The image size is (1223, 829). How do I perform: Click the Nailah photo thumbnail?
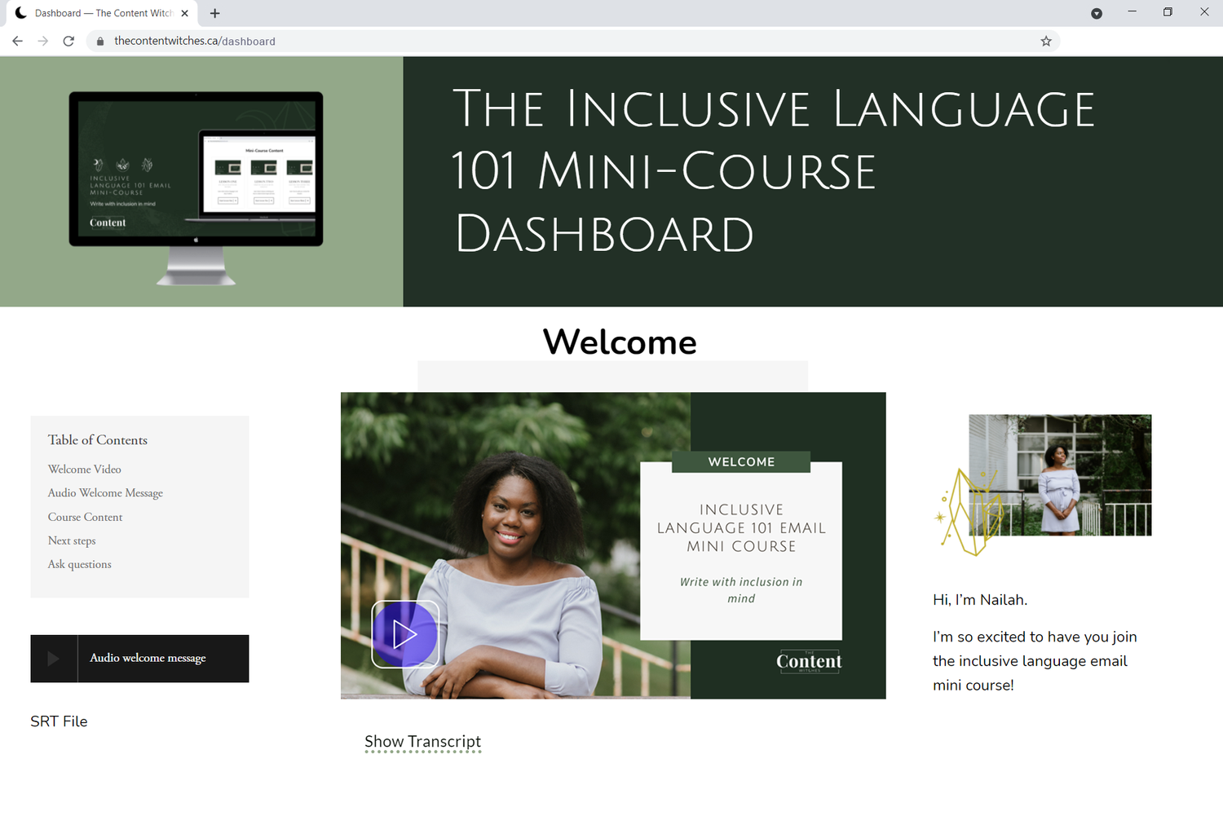pyautogui.click(x=1060, y=475)
